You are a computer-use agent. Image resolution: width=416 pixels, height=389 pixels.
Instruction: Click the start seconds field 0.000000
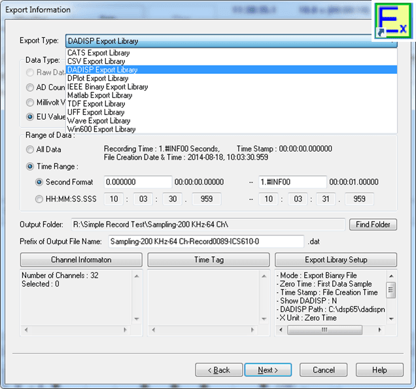[138, 182]
